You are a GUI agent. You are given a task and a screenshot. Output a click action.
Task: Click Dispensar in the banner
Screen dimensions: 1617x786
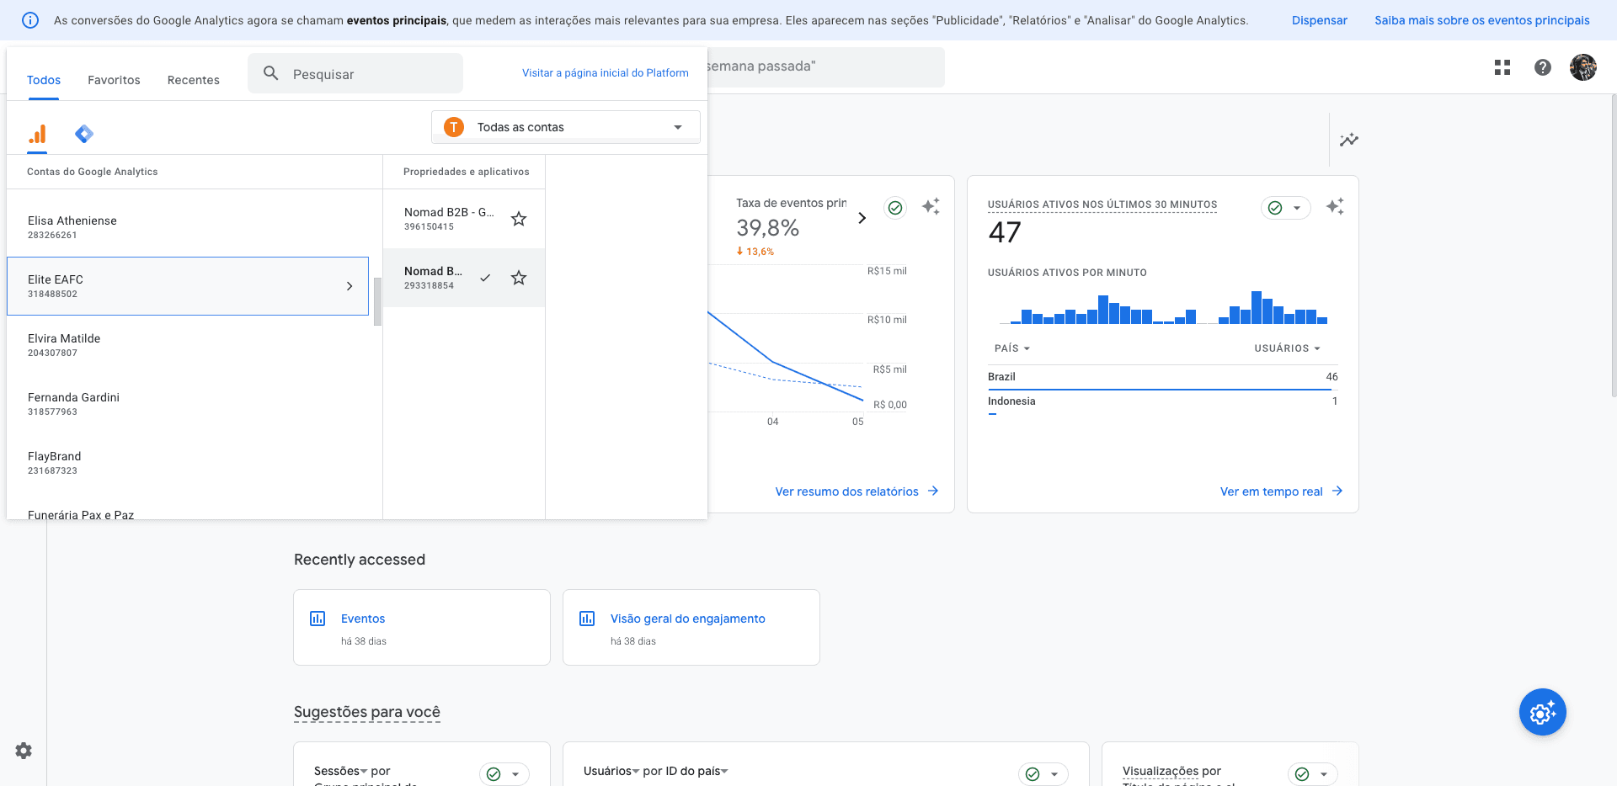pos(1320,20)
